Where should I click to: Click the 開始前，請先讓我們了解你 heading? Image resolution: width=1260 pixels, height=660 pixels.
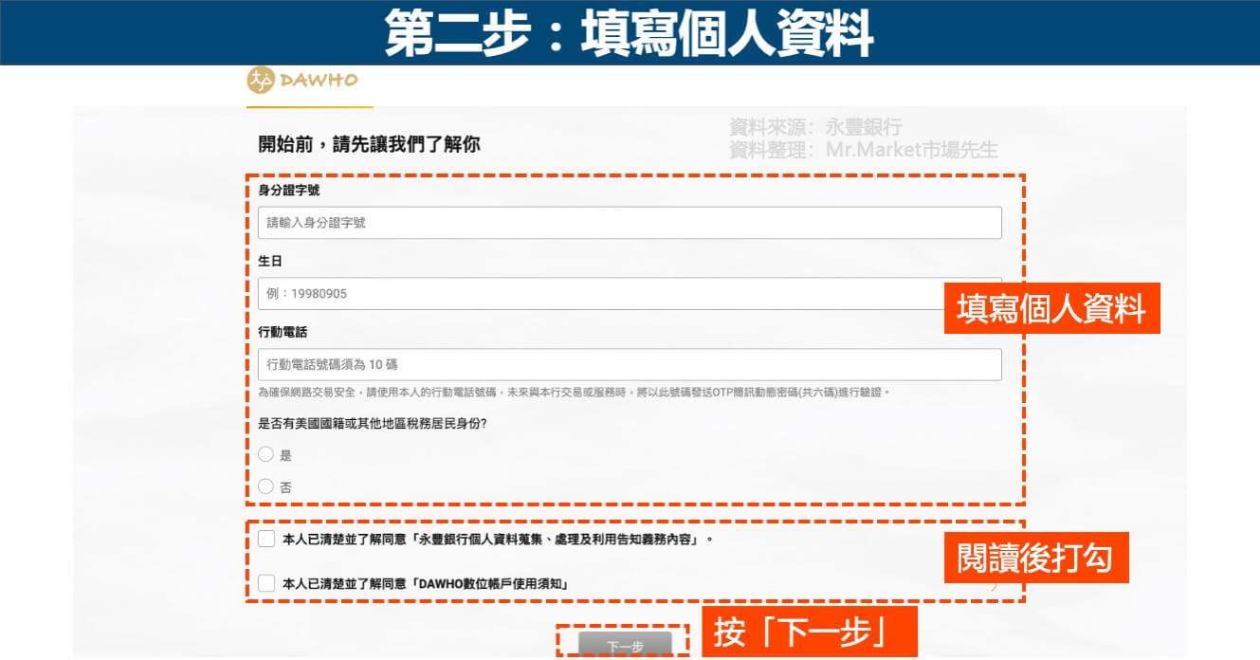click(x=369, y=144)
